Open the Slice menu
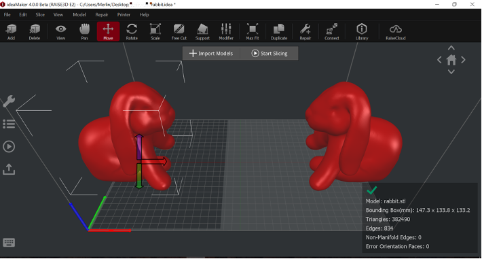 40,14
